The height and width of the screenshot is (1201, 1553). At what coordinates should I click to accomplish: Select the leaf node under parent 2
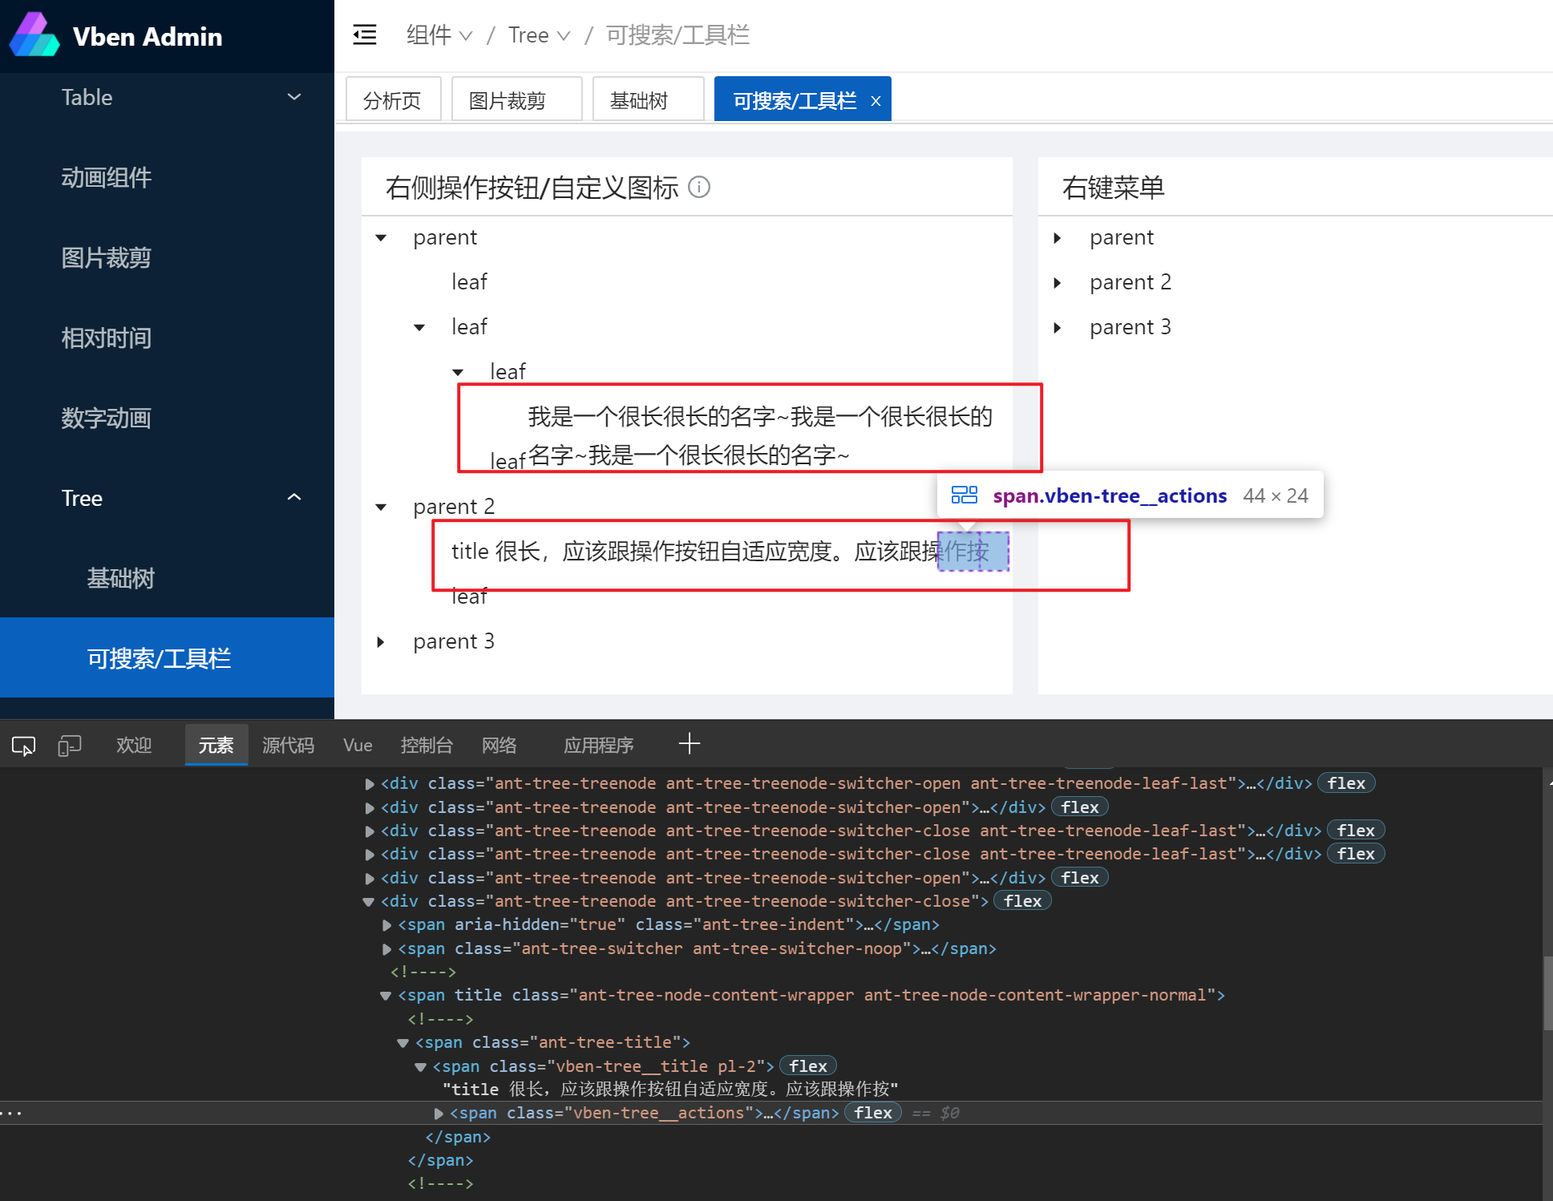click(x=470, y=596)
